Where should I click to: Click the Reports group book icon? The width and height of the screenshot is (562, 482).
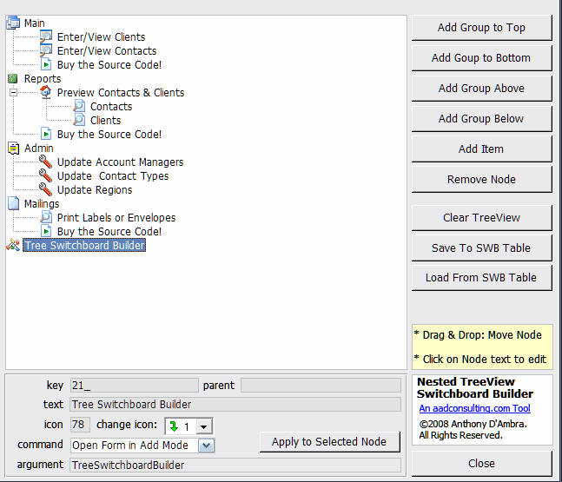13,78
